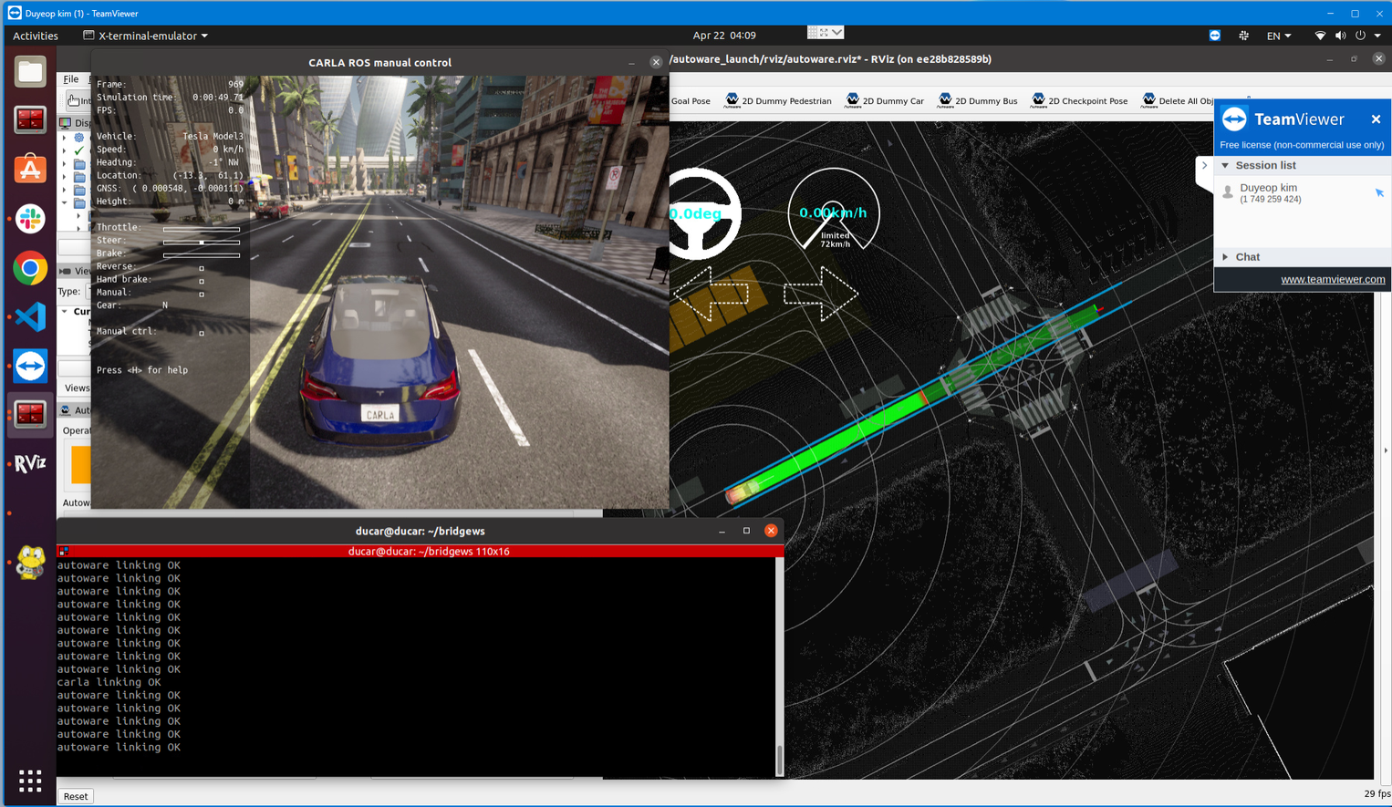The width and height of the screenshot is (1392, 807).
Task: Click the right turn signal arrow overlay
Action: coord(821,294)
